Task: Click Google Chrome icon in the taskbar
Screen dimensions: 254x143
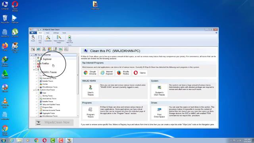Action: (36, 140)
